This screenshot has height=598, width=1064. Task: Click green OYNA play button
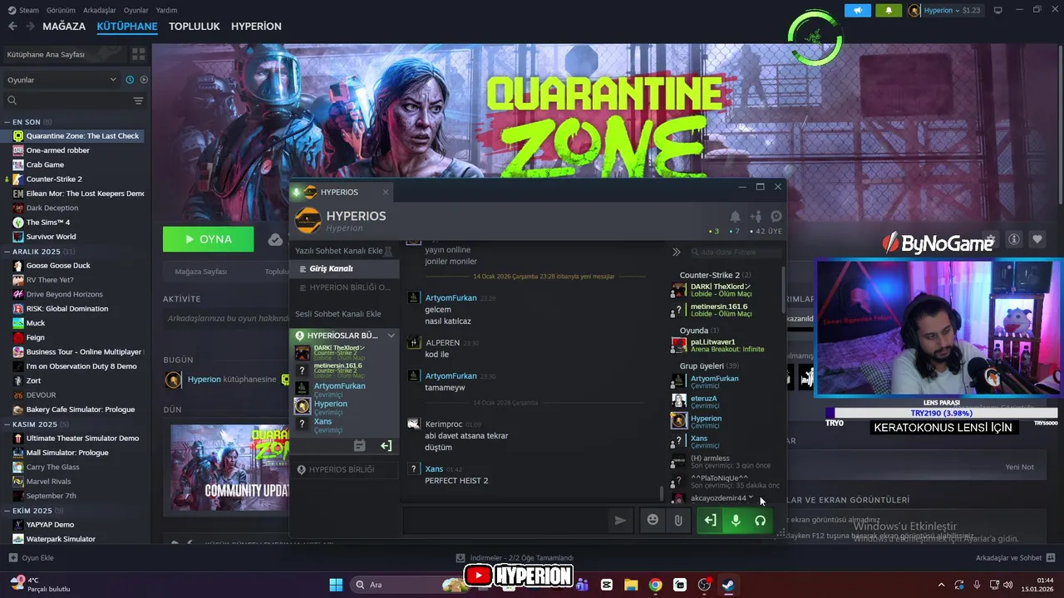click(x=209, y=239)
